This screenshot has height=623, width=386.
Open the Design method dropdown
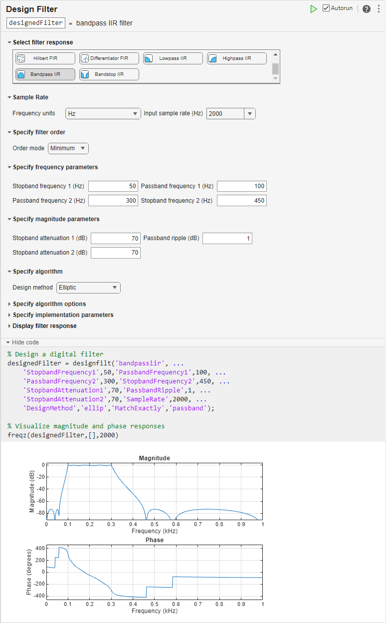click(x=88, y=288)
